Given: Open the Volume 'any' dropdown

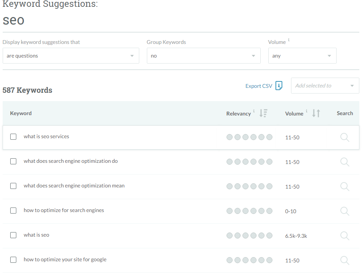Looking at the screenshot, I should pyautogui.click(x=302, y=56).
